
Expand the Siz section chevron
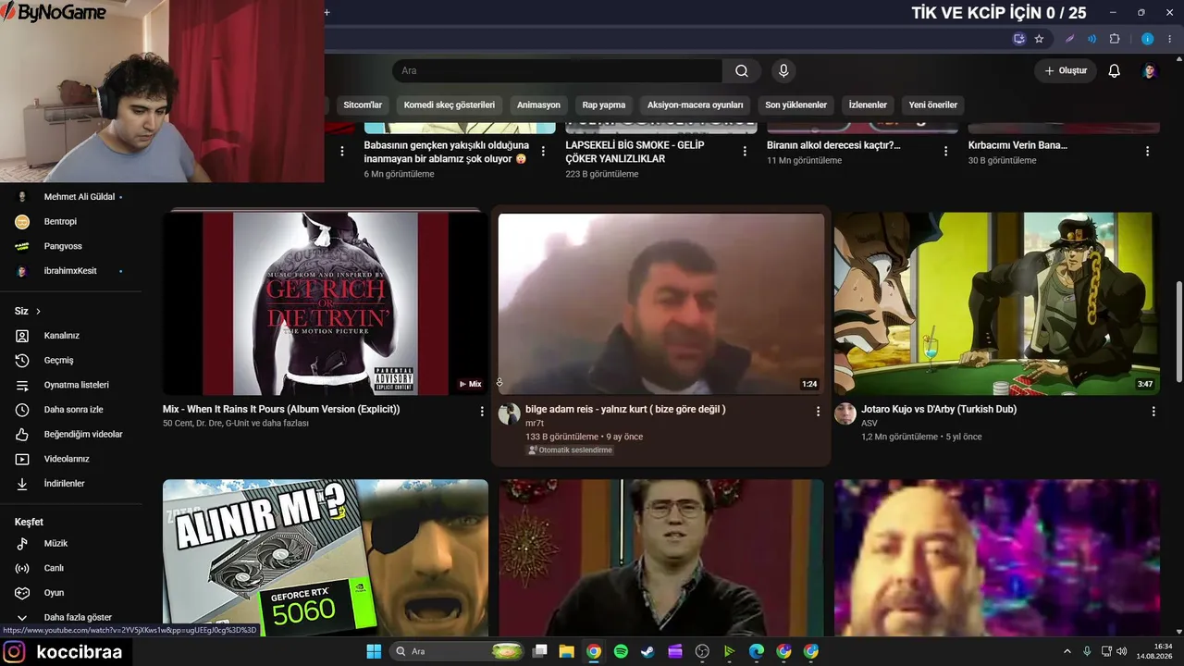click(38, 312)
